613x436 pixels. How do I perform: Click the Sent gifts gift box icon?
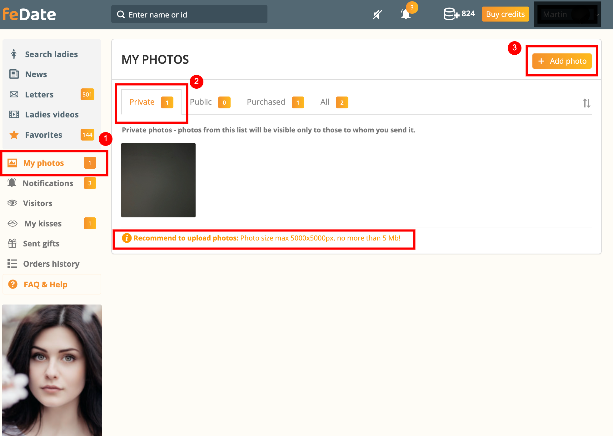12,244
